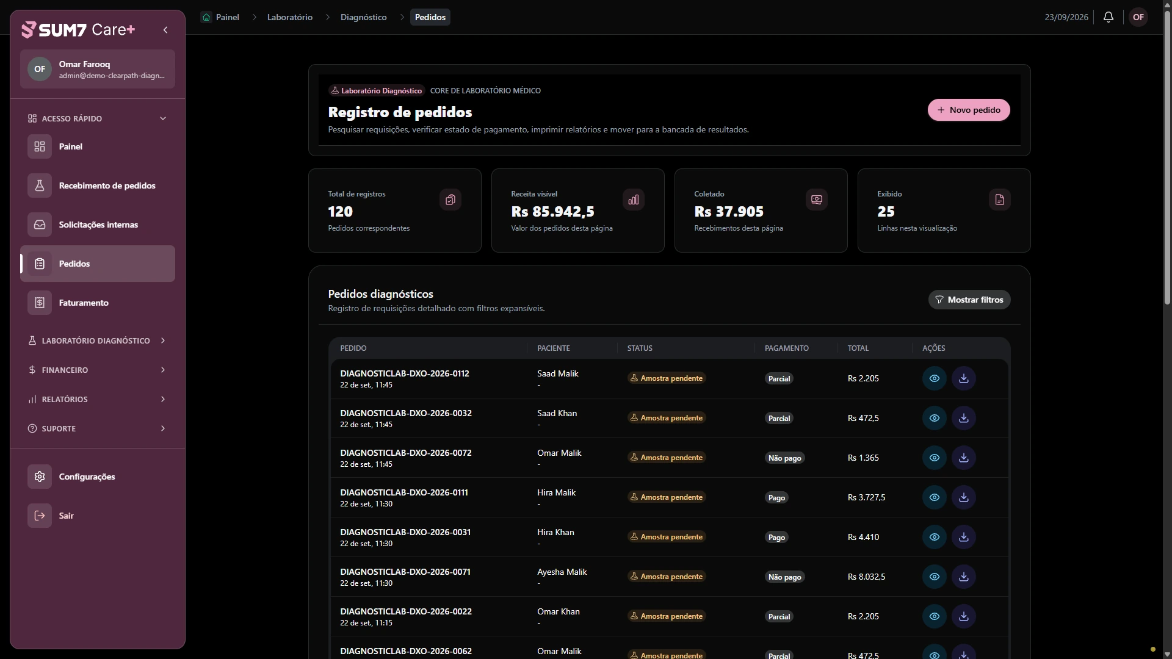Screen dimensions: 1172x659
Task: Open the notifications bell icon
Action: point(1109,17)
